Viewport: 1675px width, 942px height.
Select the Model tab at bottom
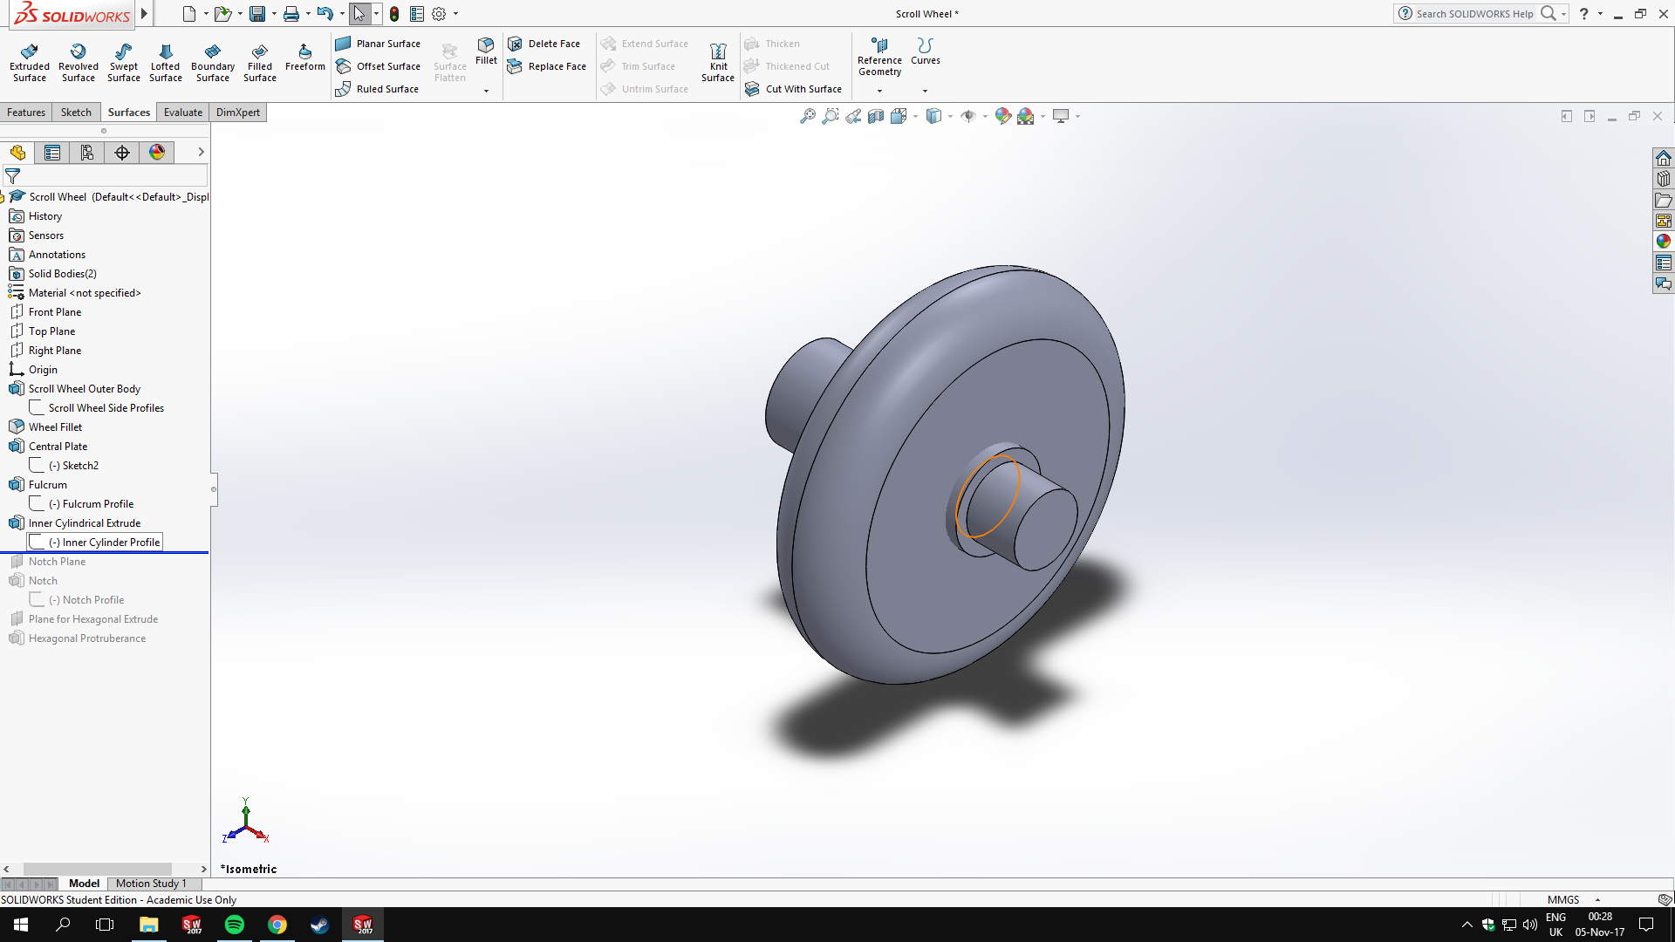click(x=85, y=884)
